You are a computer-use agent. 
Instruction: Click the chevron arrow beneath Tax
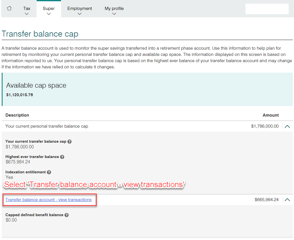(27, 14)
